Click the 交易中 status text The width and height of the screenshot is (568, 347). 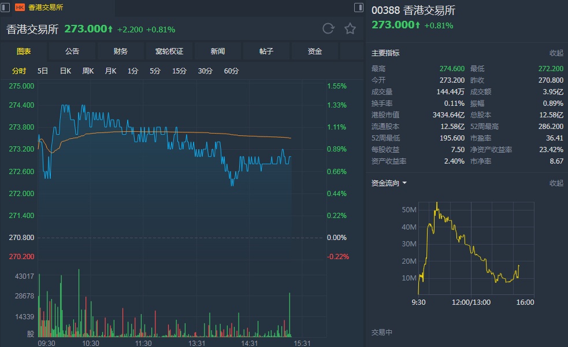pos(382,332)
